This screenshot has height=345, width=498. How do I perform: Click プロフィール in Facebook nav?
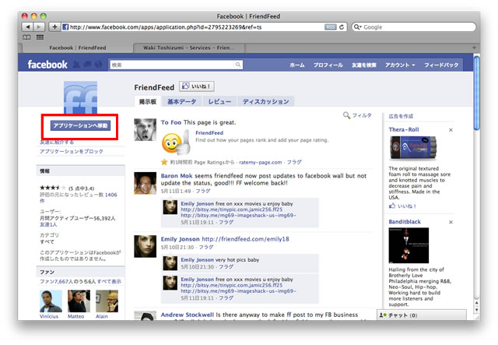tap(328, 65)
